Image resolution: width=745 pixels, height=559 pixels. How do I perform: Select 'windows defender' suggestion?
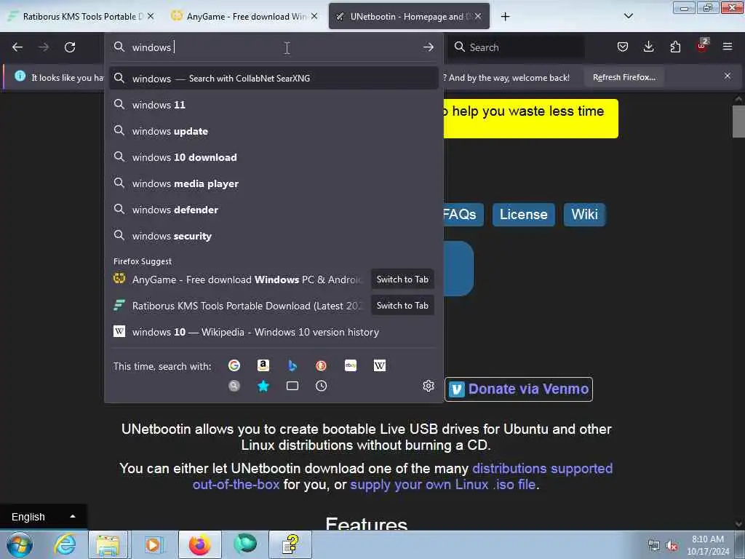[274, 210]
